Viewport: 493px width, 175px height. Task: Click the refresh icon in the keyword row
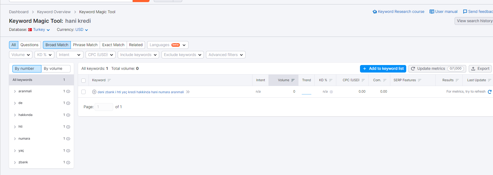pyautogui.click(x=490, y=92)
